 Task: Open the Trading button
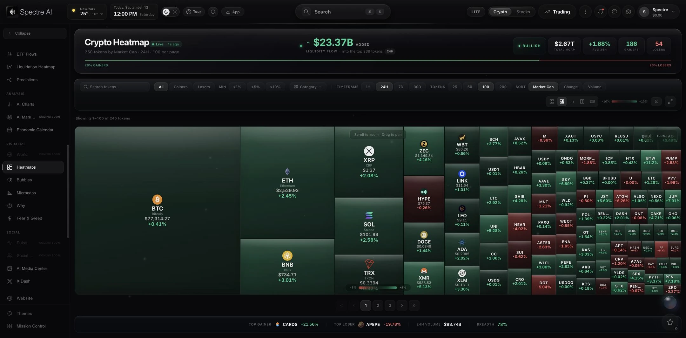pos(557,12)
